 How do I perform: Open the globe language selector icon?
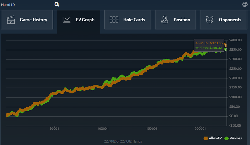(x=245, y=4)
